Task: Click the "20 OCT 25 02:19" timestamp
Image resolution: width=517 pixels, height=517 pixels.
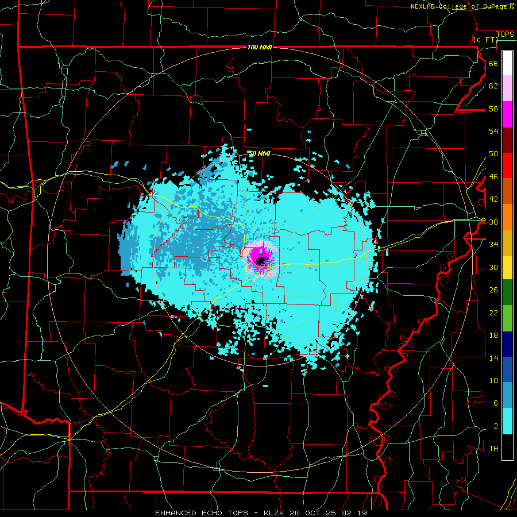Action: pos(328,513)
